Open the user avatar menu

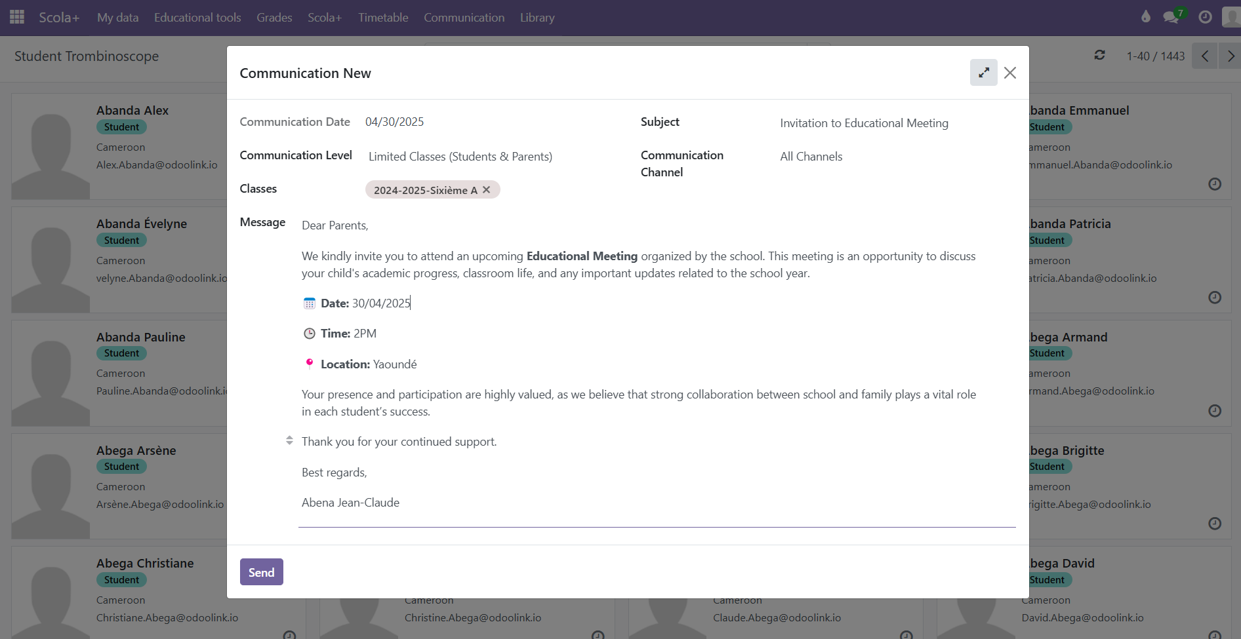pyautogui.click(x=1231, y=17)
